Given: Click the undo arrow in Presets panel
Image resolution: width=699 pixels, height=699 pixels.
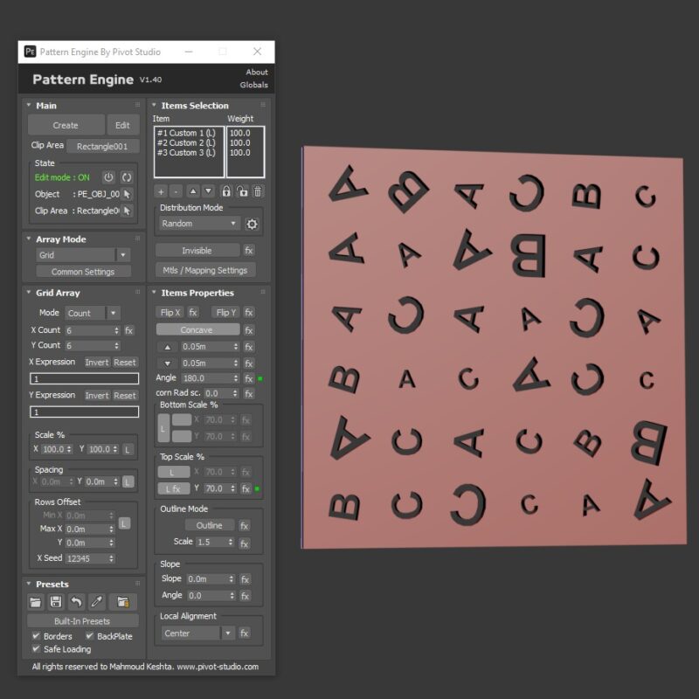Looking at the screenshot, I should click(x=77, y=603).
